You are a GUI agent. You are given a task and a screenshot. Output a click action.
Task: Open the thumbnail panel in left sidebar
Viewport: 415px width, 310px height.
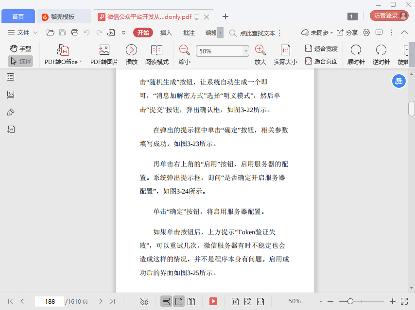[11, 95]
